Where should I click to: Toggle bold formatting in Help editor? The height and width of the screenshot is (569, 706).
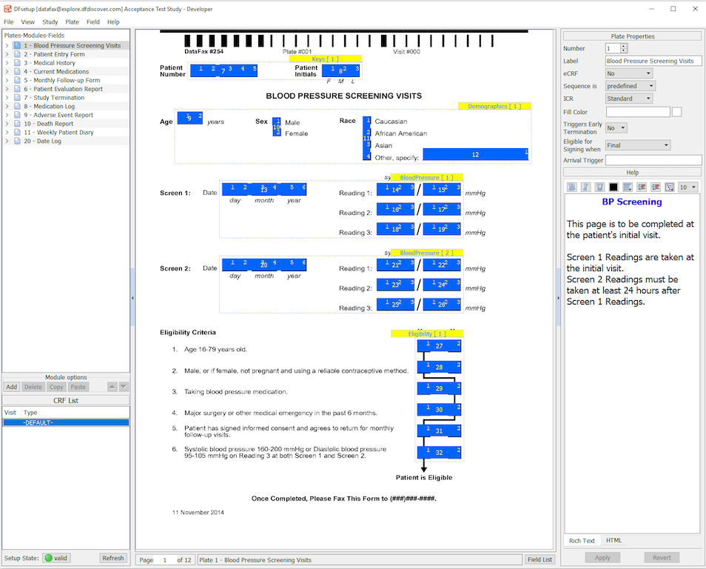coord(571,187)
